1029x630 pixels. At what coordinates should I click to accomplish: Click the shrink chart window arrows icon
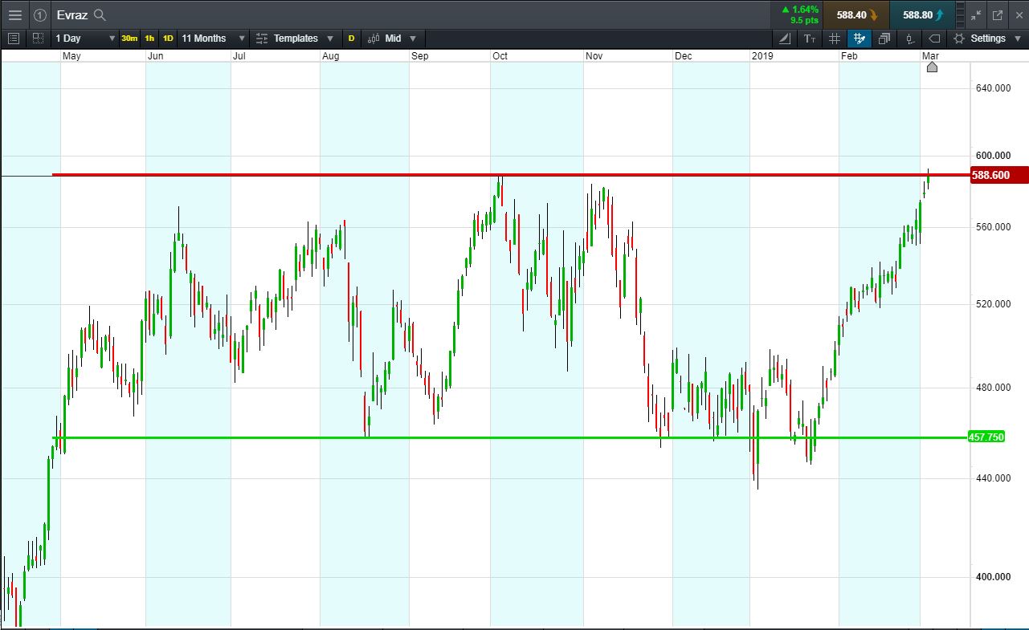click(x=976, y=14)
